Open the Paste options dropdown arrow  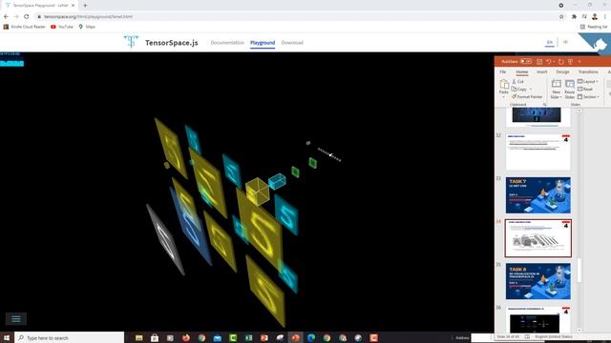click(x=504, y=97)
